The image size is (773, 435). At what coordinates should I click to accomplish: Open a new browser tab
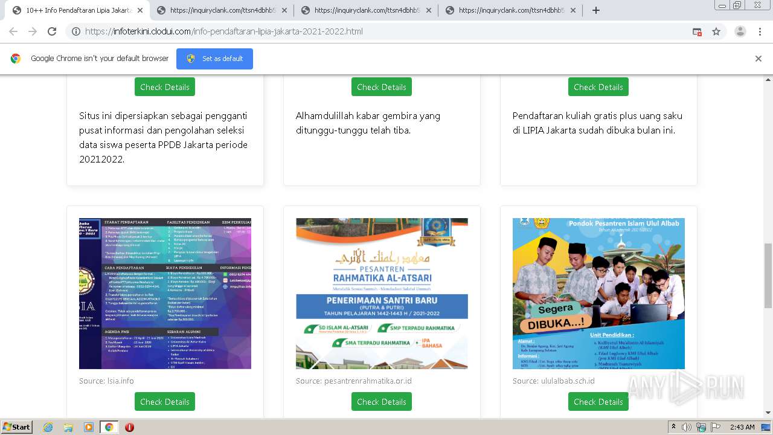(595, 10)
